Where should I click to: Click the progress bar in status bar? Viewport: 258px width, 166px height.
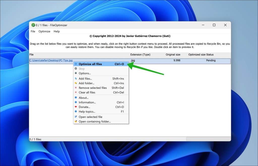click(x=208, y=139)
